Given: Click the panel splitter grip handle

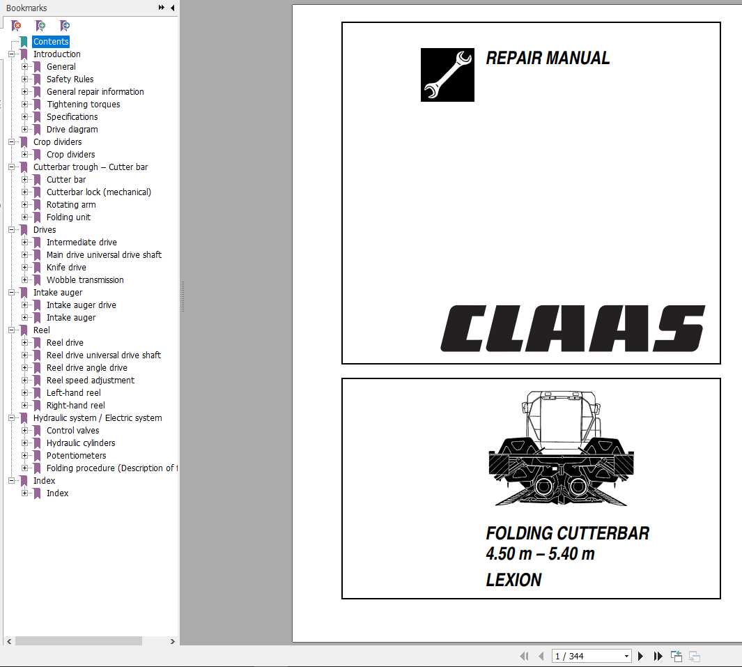Looking at the screenshot, I should point(182,297).
